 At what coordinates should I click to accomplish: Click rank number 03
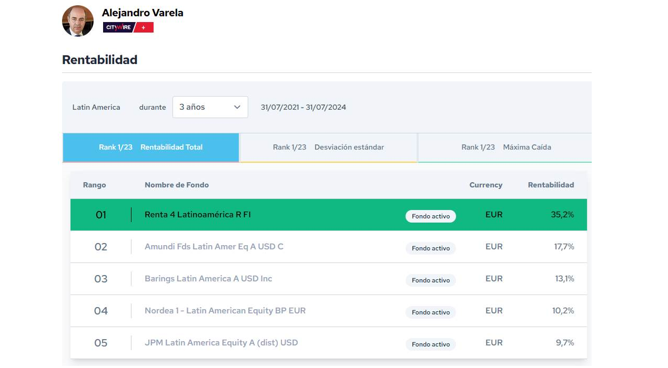pos(101,279)
